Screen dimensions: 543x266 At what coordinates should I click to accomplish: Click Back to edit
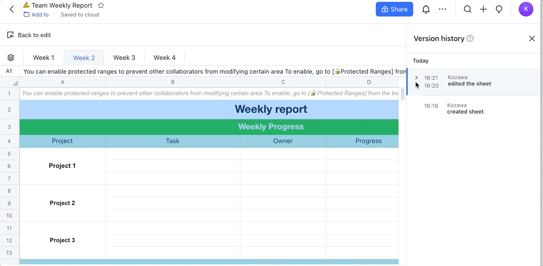coord(29,35)
